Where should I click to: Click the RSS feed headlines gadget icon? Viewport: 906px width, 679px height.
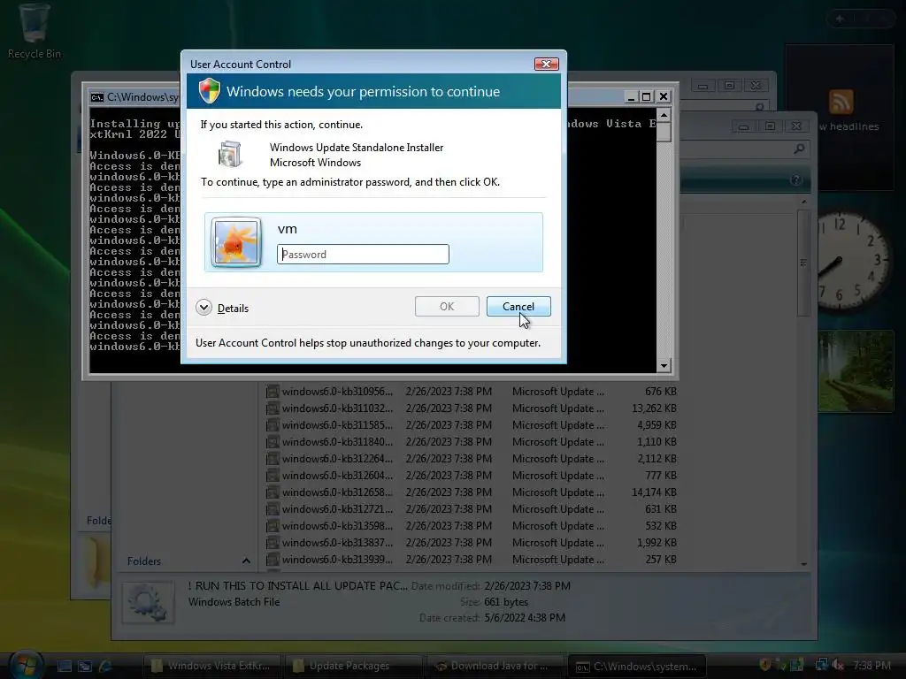[841, 103]
